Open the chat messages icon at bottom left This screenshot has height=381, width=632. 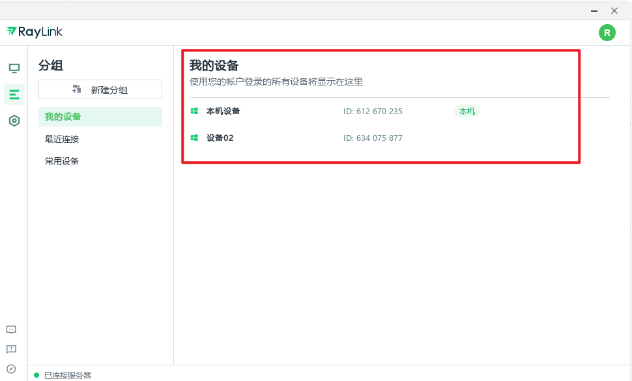click(x=11, y=329)
